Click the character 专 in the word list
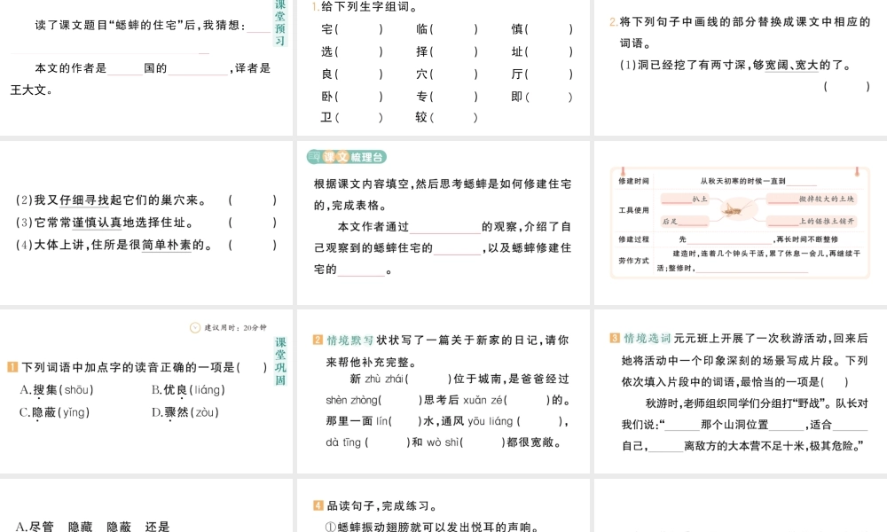The image size is (887, 532). click(422, 97)
